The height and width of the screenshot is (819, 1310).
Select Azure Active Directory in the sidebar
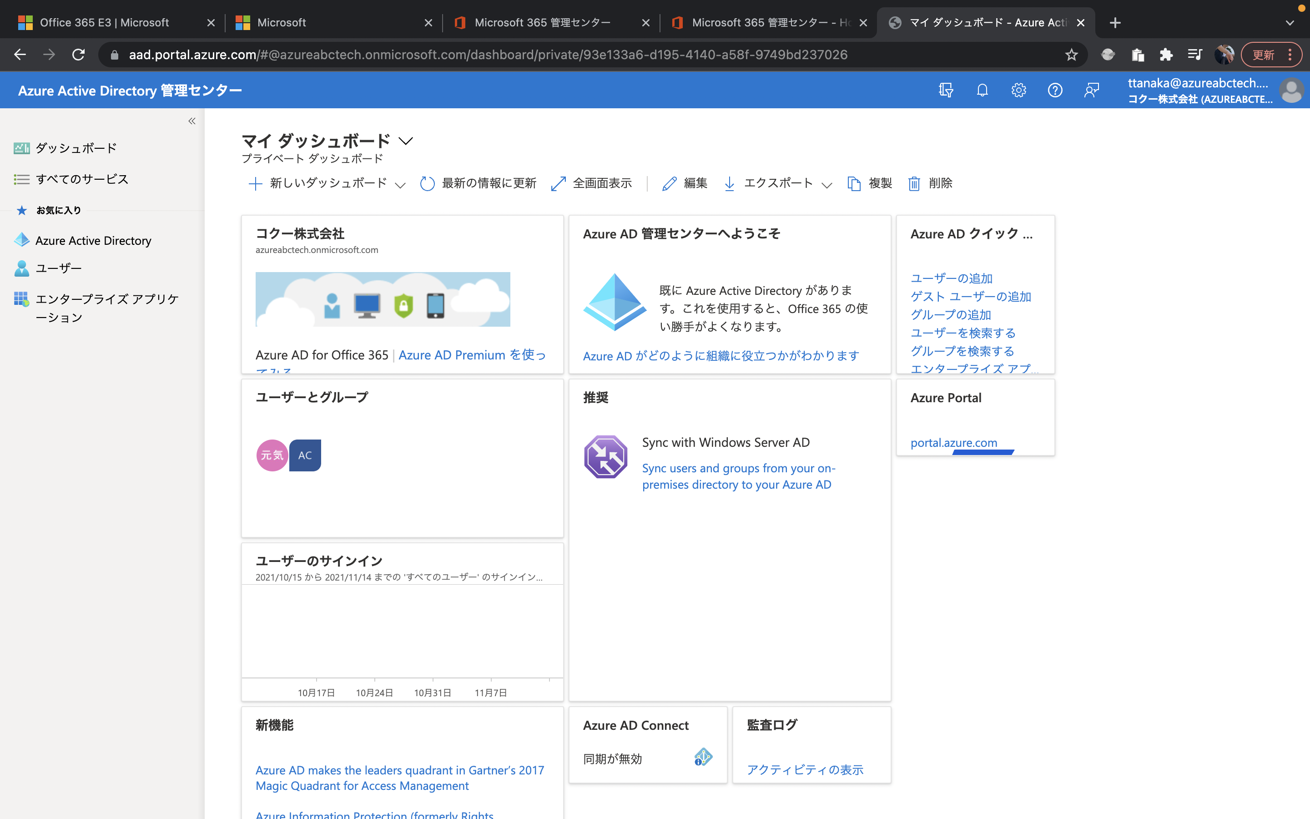click(x=93, y=240)
